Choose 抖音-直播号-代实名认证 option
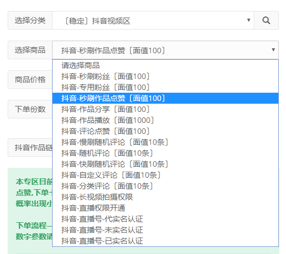 pos(165,219)
